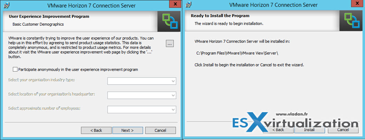Click the 'Select location of your organization's headquarter:' label
The height and width of the screenshot is (140, 365).
(x=52, y=94)
